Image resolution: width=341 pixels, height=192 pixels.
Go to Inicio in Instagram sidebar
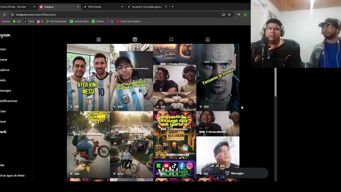pos(3,49)
